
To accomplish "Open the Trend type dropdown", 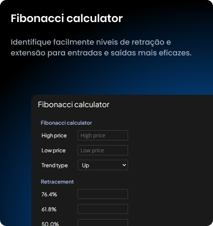I will coord(103,165).
